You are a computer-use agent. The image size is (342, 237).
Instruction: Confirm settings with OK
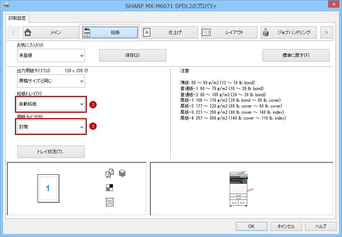[252, 226]
